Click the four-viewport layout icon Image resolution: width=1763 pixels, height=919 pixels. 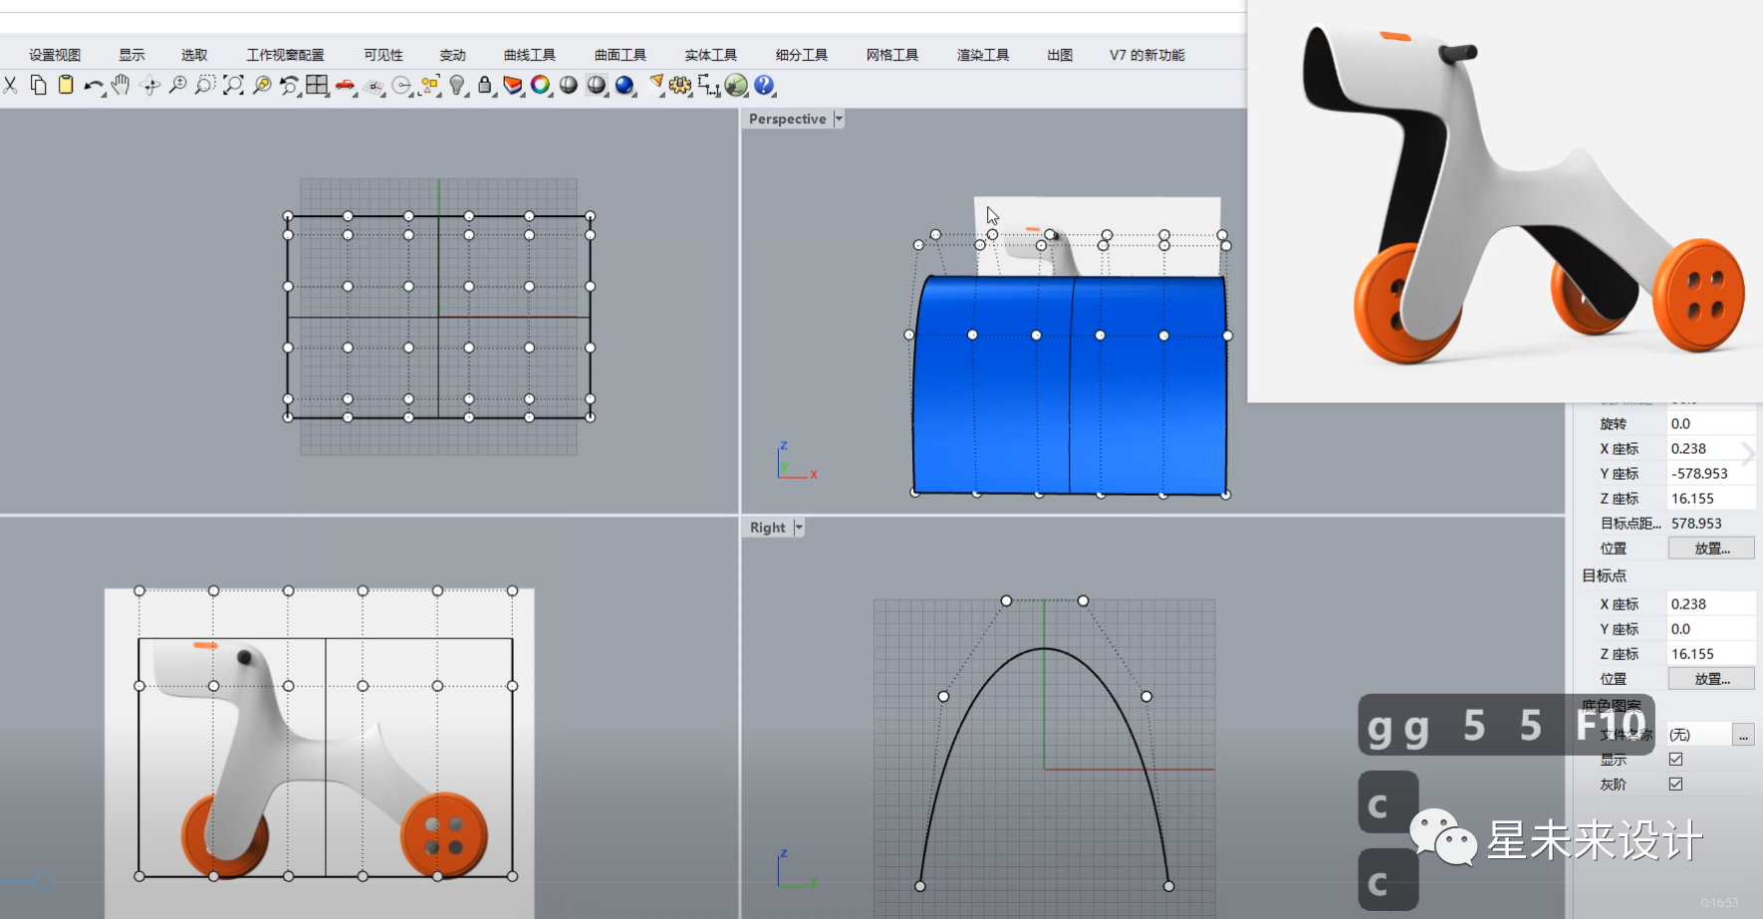(x=318, y=86)
